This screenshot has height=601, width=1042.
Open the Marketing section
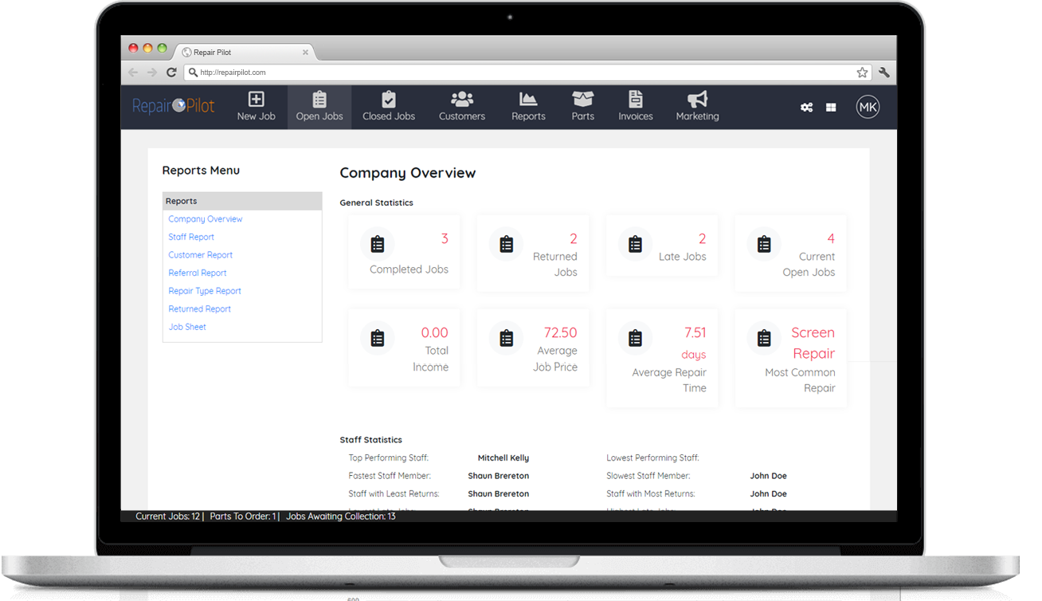697,107
